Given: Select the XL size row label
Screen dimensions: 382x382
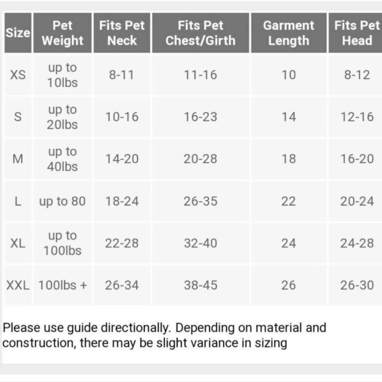Looking at the screenshot, I should coord(18,243).
